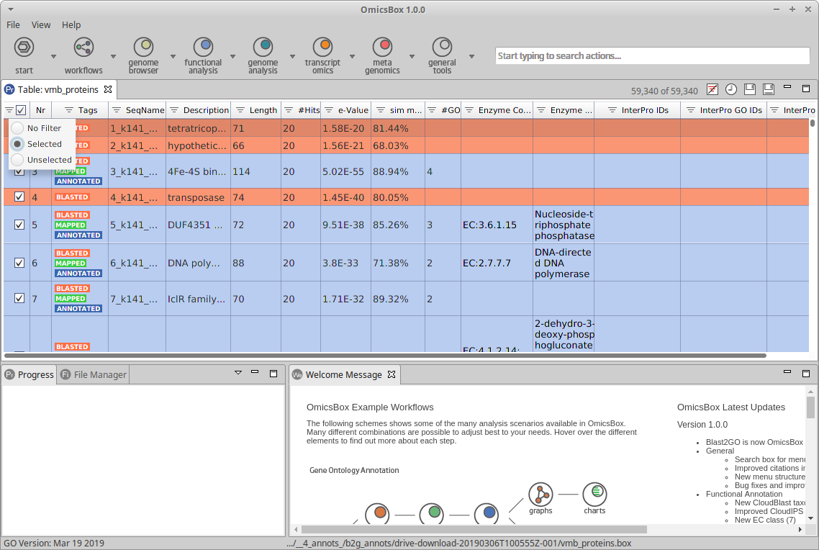Expand the genome analysis dropdown arrow
819x550 pixels.
(292, 56)
